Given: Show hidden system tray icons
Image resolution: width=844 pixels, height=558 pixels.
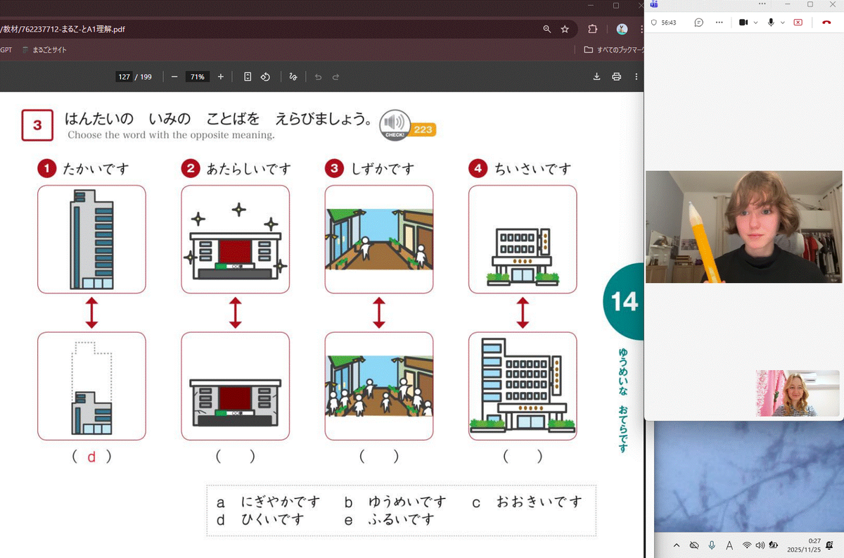Looking at the screenshot, I should click(677, 545).
